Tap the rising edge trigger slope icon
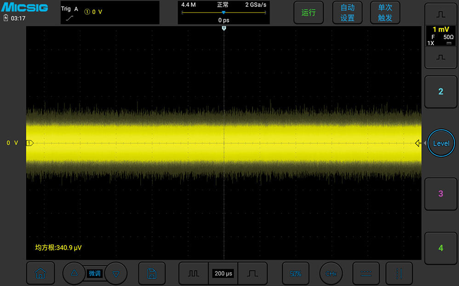The width and height of the screenshot is (459, 286). coord(69,18)
